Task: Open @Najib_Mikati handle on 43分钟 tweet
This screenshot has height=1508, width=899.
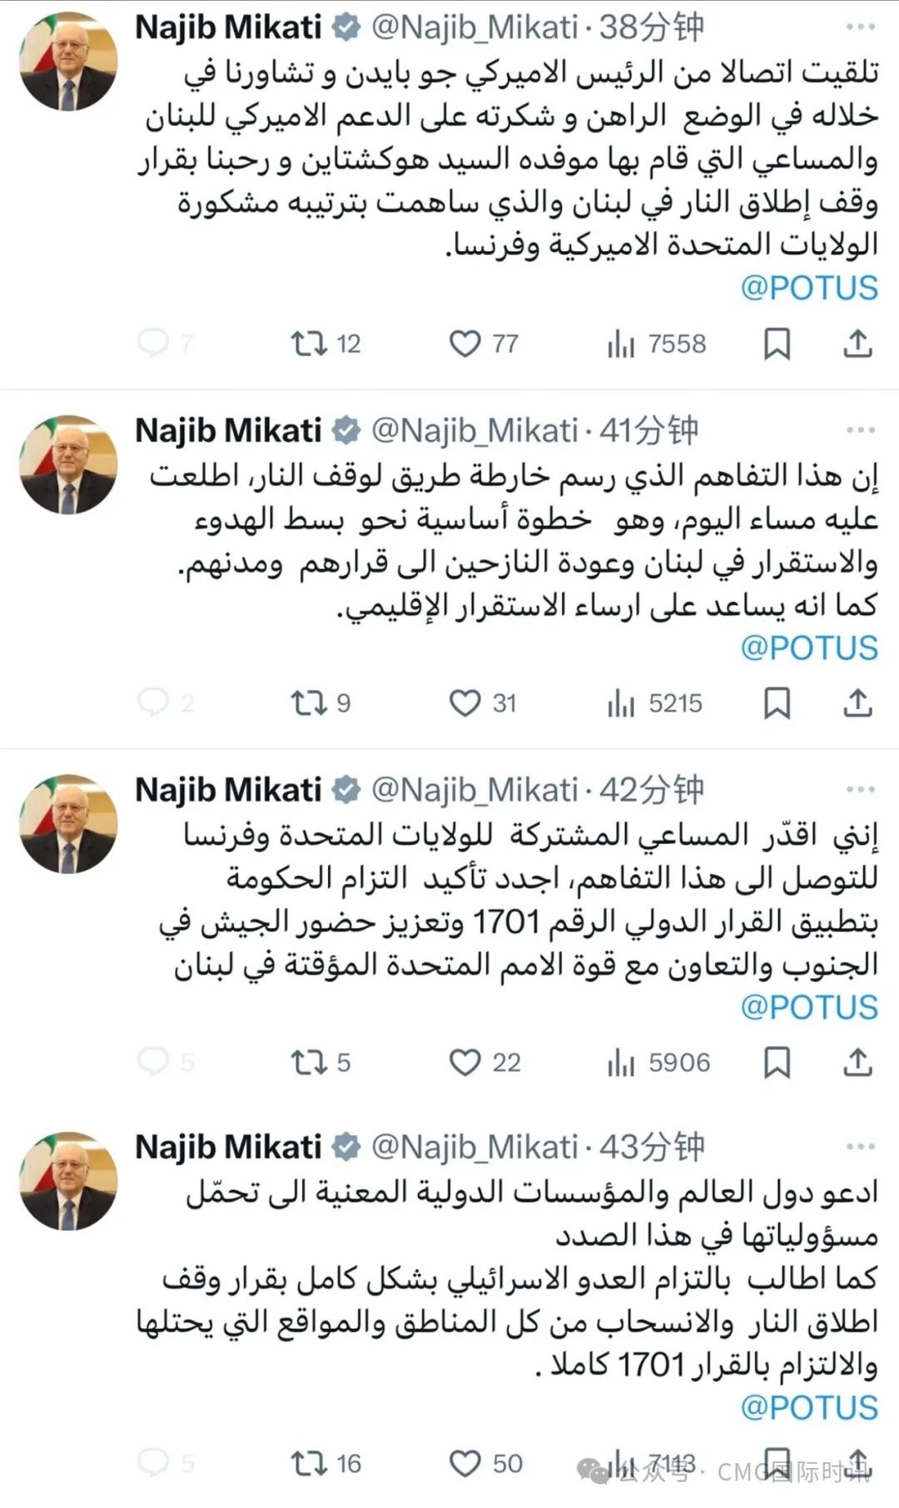Action: (x=474, y=1147)
